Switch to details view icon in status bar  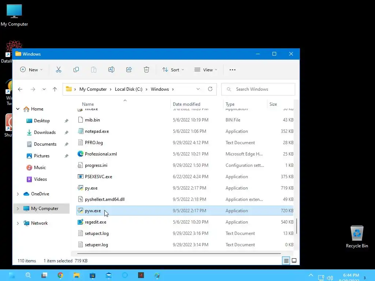[x=286, y=261]
